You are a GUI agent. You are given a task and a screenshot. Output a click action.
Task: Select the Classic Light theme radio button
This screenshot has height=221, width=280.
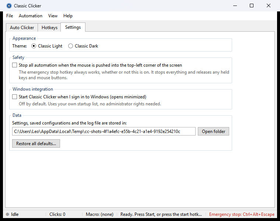pyautogui.click(x=34, y=46)
